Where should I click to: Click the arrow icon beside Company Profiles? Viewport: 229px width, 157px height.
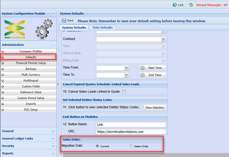click(3, 52)
